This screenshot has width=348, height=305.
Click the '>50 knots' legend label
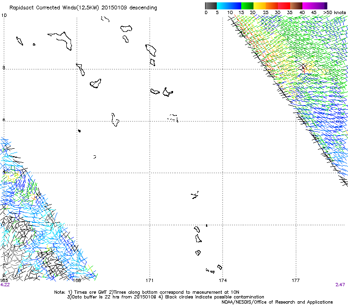[334, 13]
